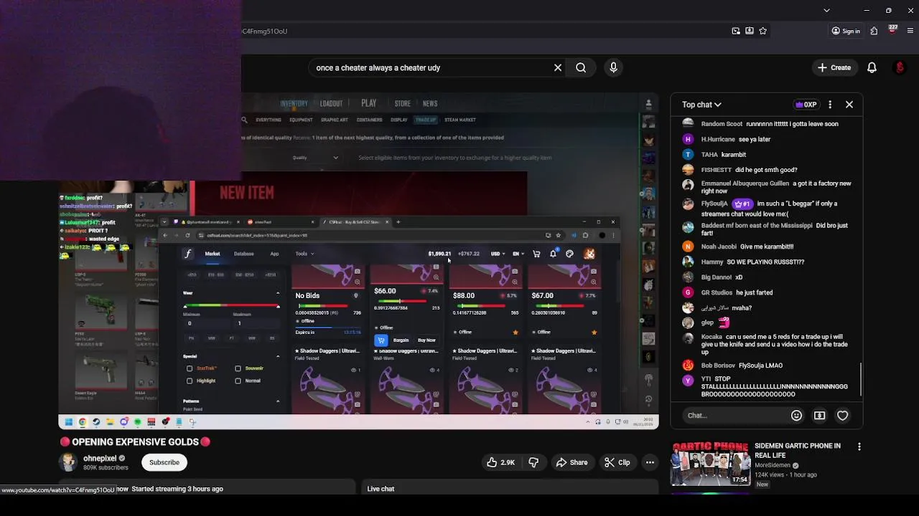The image size is (919, 516).
Task: Open the Quality dropdown in trade-up screen
Action: (315, 158)
